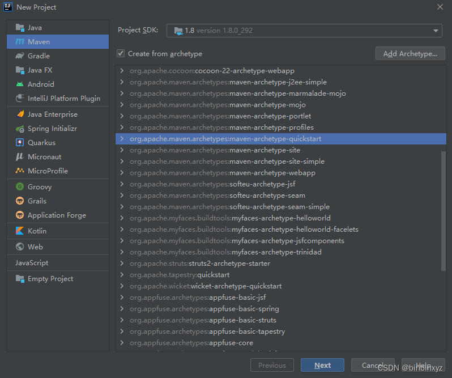Select myfaces-archetype-trinidad row

pyautogui.click(x=281, y=252)
